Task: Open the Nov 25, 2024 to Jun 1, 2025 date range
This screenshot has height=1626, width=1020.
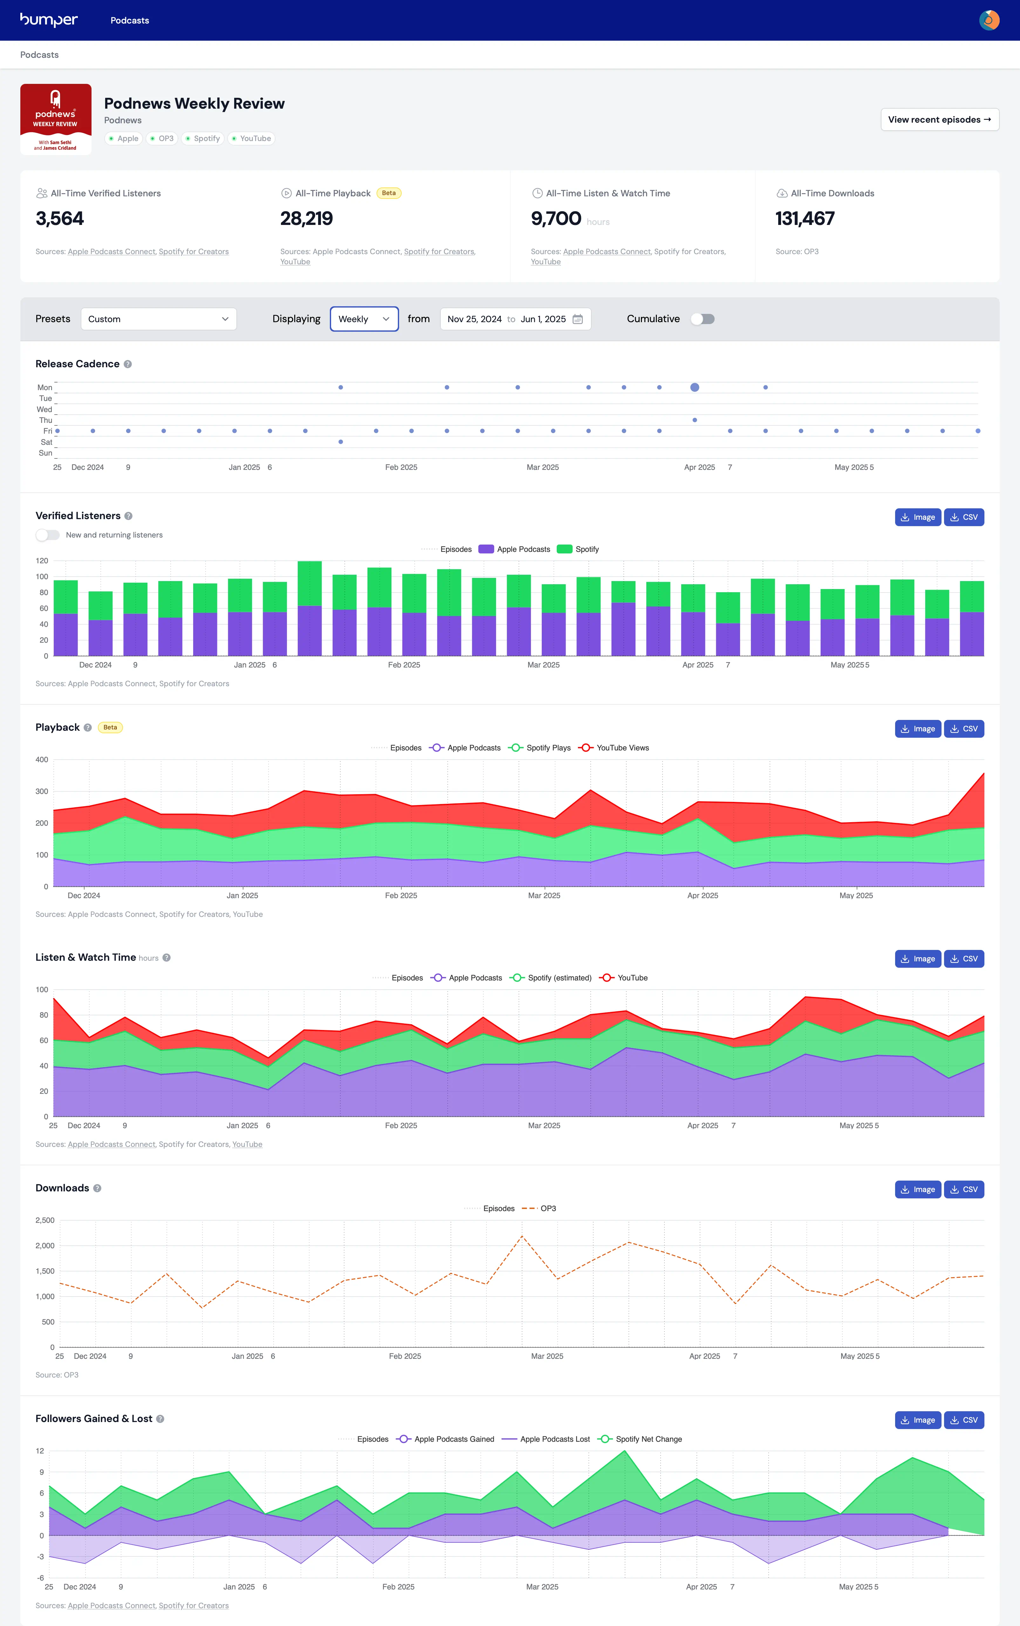Action: 515,319
